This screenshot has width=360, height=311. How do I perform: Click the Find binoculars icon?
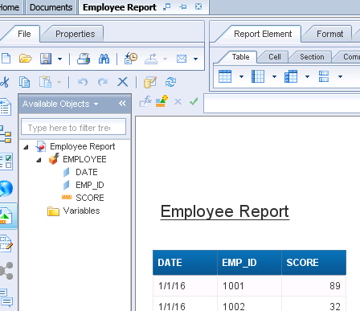104,59
